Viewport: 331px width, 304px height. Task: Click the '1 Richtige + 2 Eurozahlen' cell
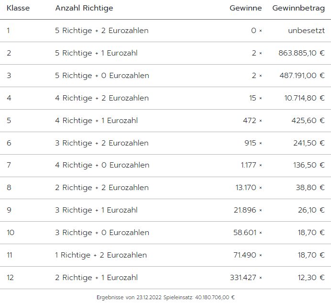[x=101, y=255]
